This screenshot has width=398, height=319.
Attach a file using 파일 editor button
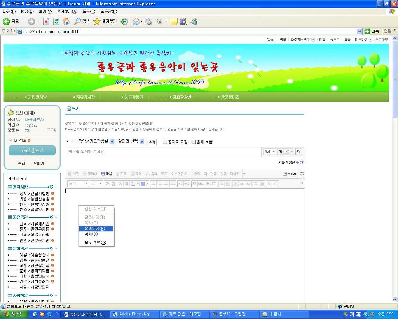pyautogui.click(x=106, y=174)
